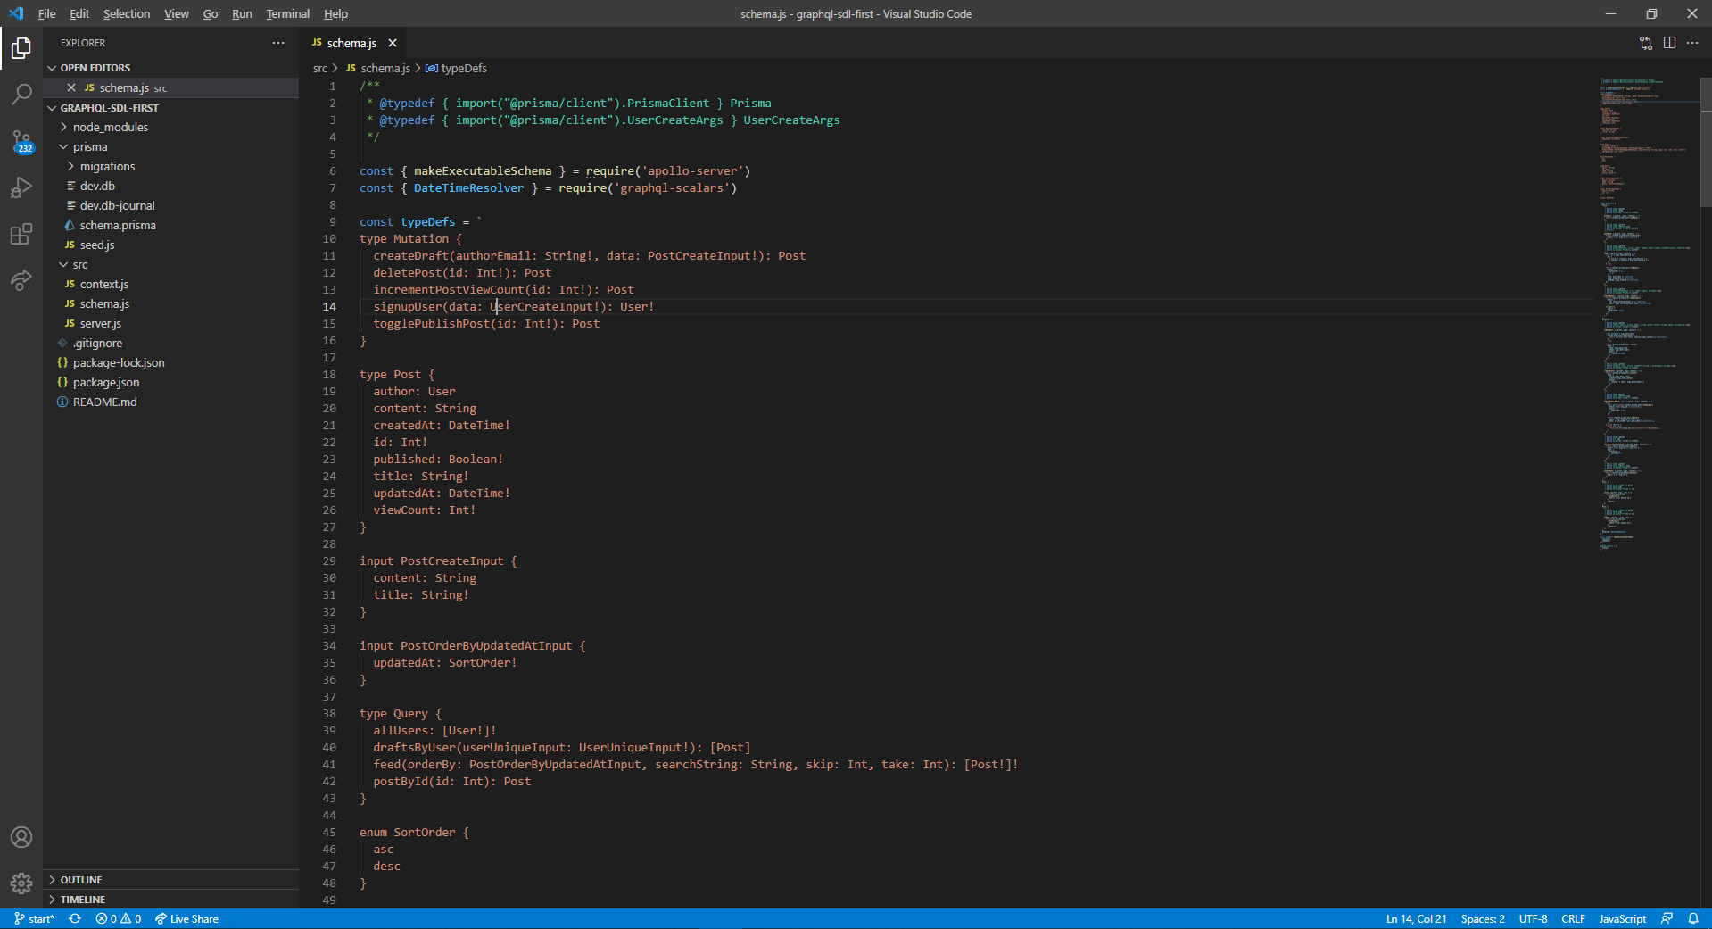Open server.js in the explorer tree
Viewport: 1712px width, 929px height.
tap(170, 323)
